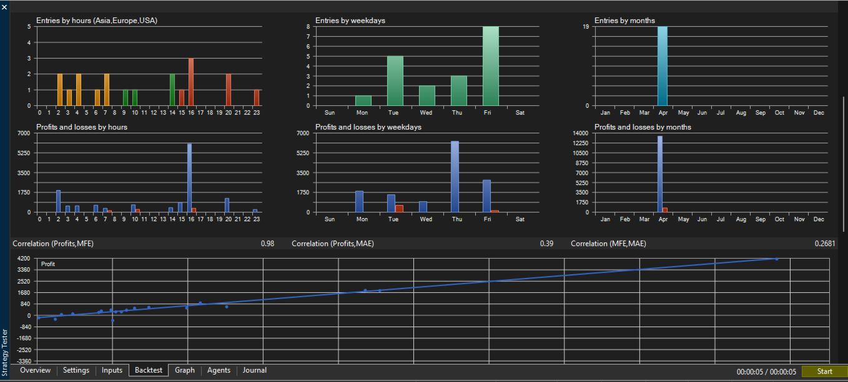Click the Correlation (Profits,MFE) value 0.98
Screen dimensions: 848x382
coord(267,244)
